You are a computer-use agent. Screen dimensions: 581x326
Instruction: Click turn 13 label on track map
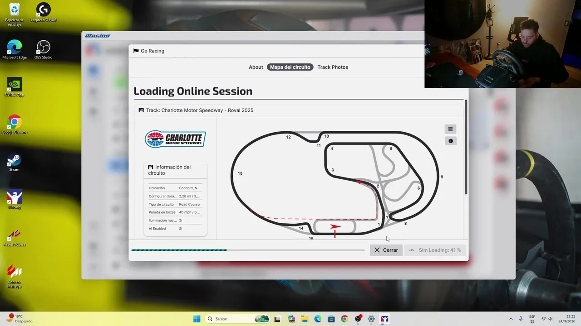pyautogui.click(x=240, y=173)
